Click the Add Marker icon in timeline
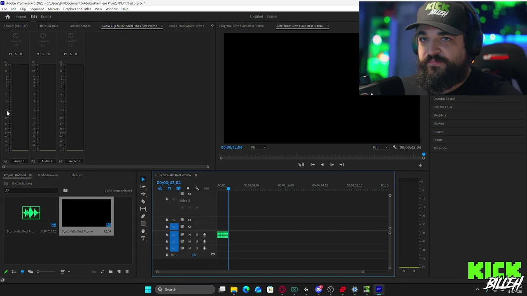Viewport: 527px width, 296px height. 188,189
